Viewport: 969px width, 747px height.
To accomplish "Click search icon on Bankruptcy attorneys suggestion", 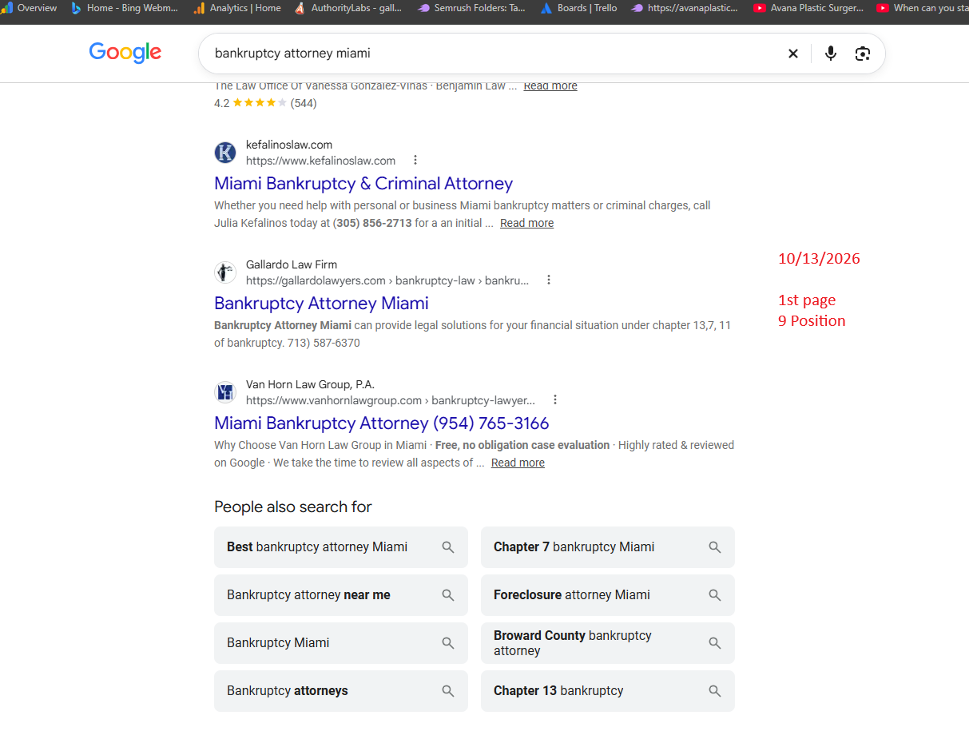I will (x=448, y=691).
